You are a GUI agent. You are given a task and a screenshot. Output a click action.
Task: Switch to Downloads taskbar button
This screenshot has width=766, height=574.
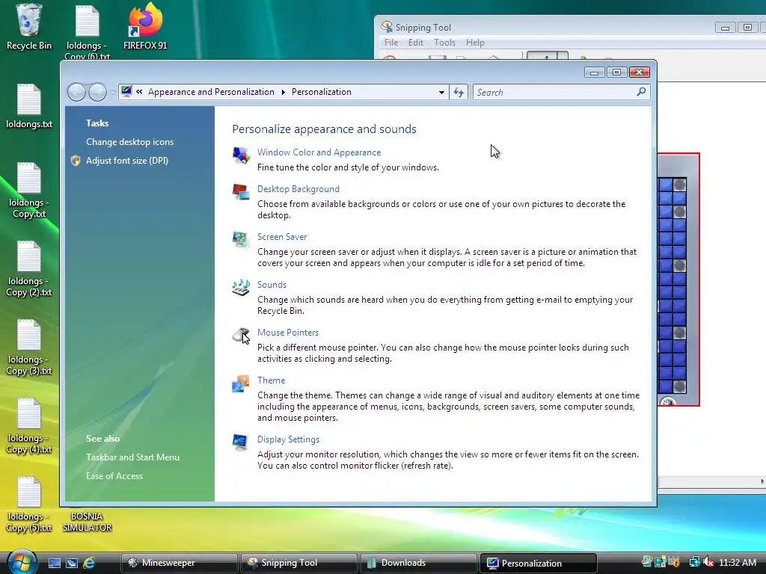click(x=418, y=563)
